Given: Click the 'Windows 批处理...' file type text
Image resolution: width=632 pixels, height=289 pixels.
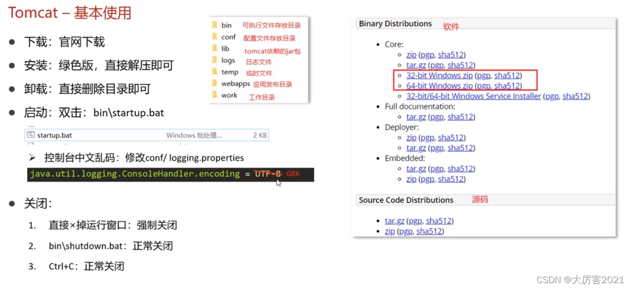Looking at the screenshot, I should (194, 135).
